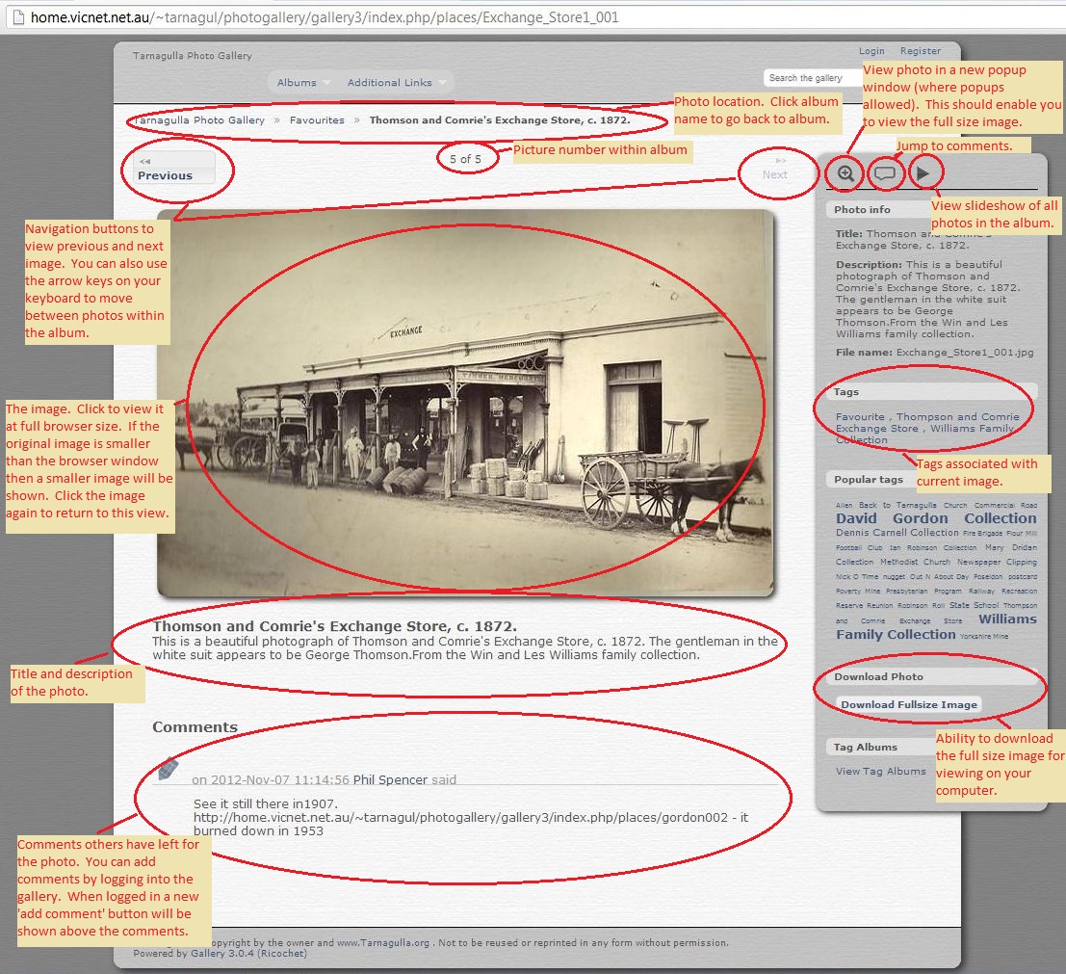Select the nugget popular tag
This screenshot has height=974, width=1066.
pos(894,577)
